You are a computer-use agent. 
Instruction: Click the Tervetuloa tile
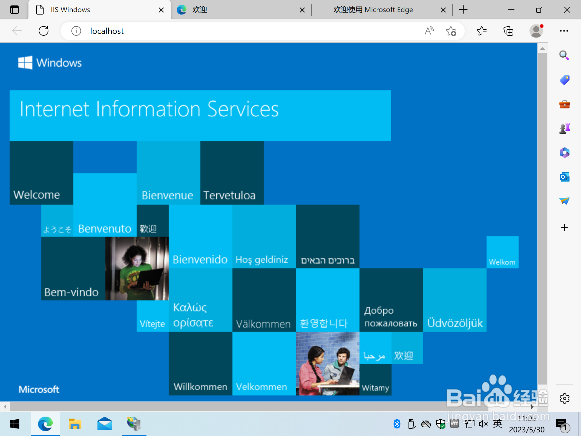tap(232, 173)
